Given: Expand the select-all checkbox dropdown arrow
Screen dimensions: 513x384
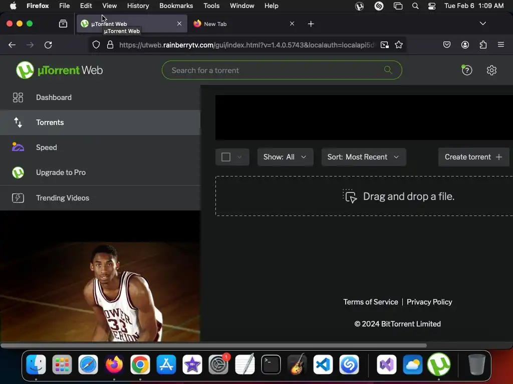Looking at the screenshot, I should coord(239,157).
